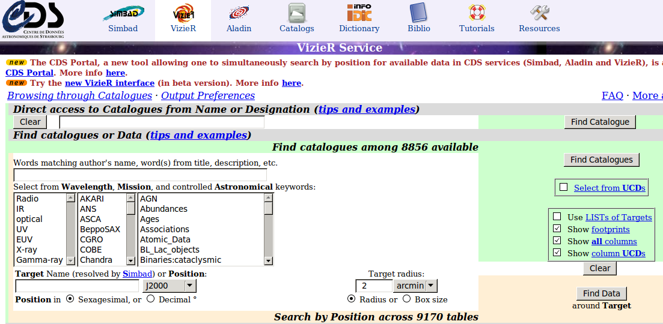Click down arrow of Mission list scrollbar
This screenshot has width=663, height=324.
tap(130, 261)
